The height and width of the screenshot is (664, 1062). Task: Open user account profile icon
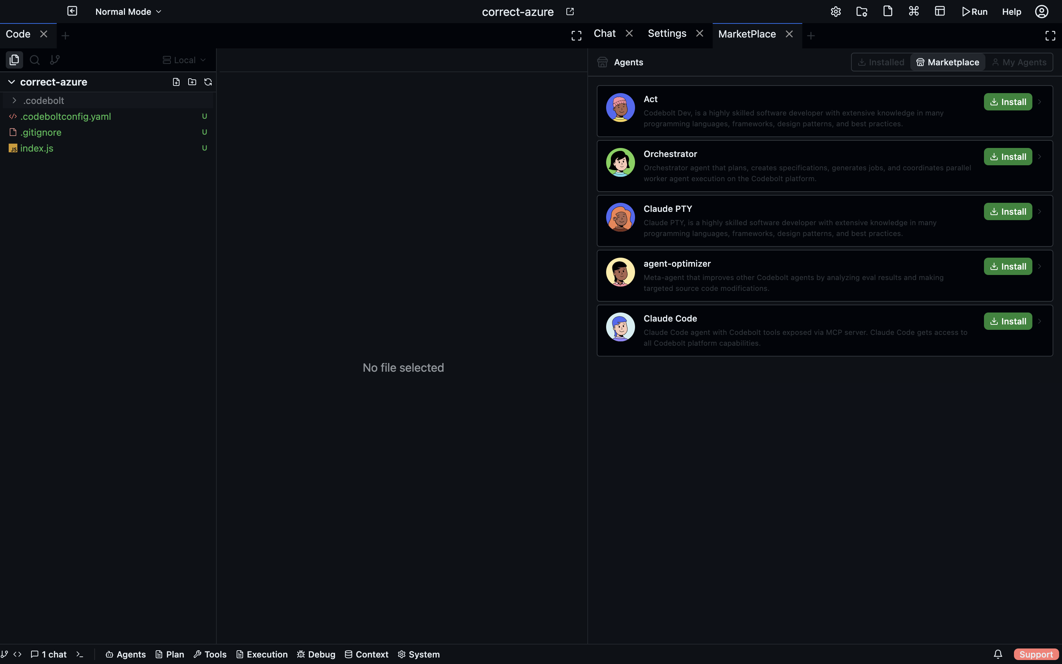coord(1041,12)
